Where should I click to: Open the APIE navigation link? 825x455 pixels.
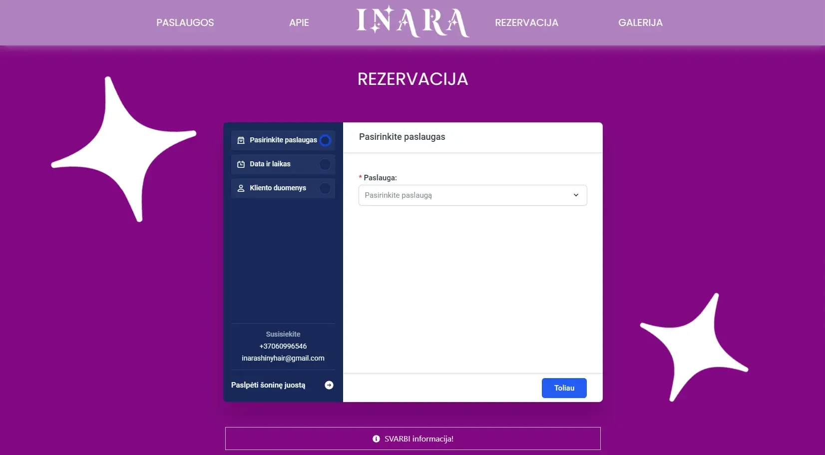pos(299,22)
